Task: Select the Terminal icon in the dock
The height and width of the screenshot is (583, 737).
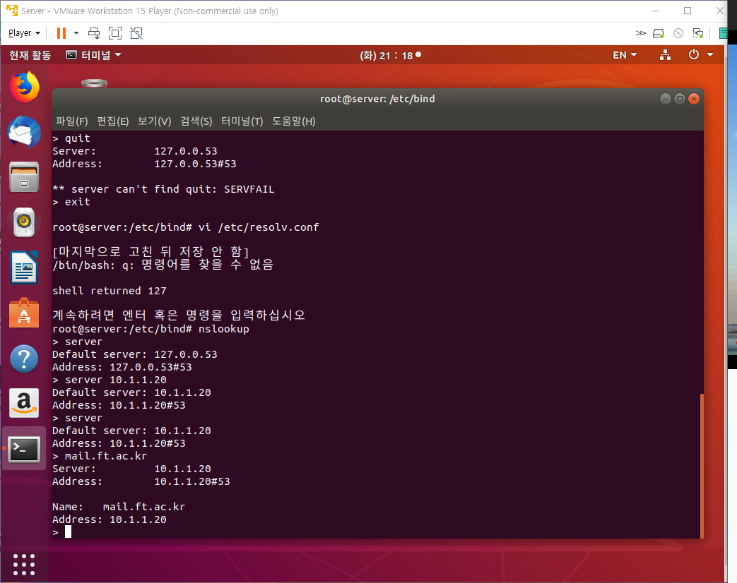Action: [24, 449]
